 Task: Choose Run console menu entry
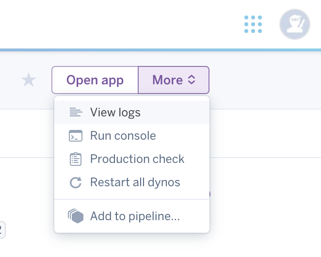pos(123,136)
